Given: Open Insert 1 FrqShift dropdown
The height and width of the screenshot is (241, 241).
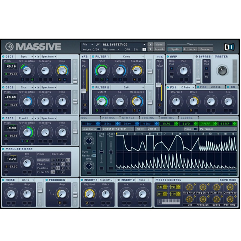Looking at the screenshot, I should (106, 180).
